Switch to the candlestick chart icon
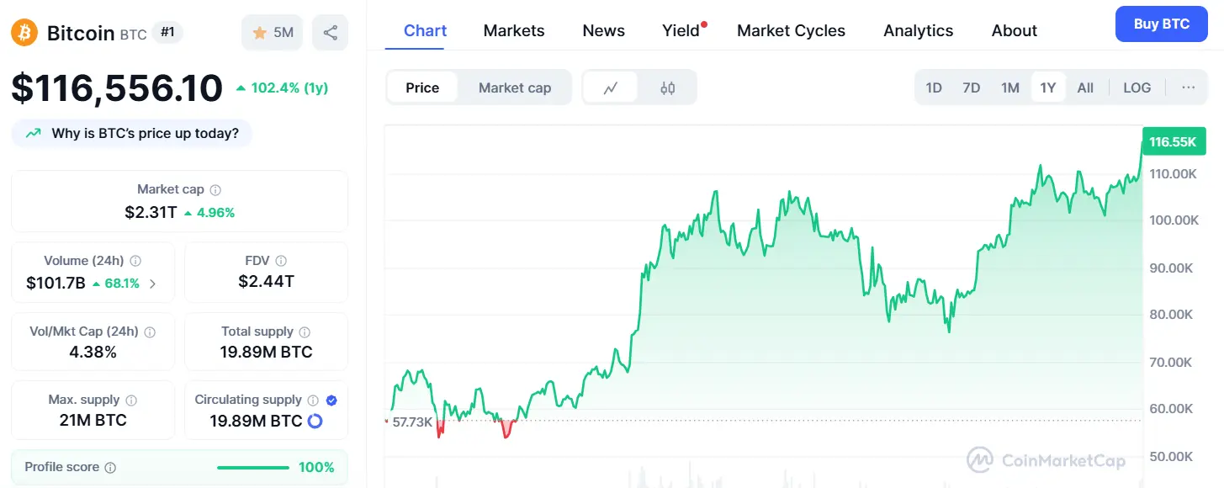The width and height of the screenshot is (1224, 488). (667, 88)
